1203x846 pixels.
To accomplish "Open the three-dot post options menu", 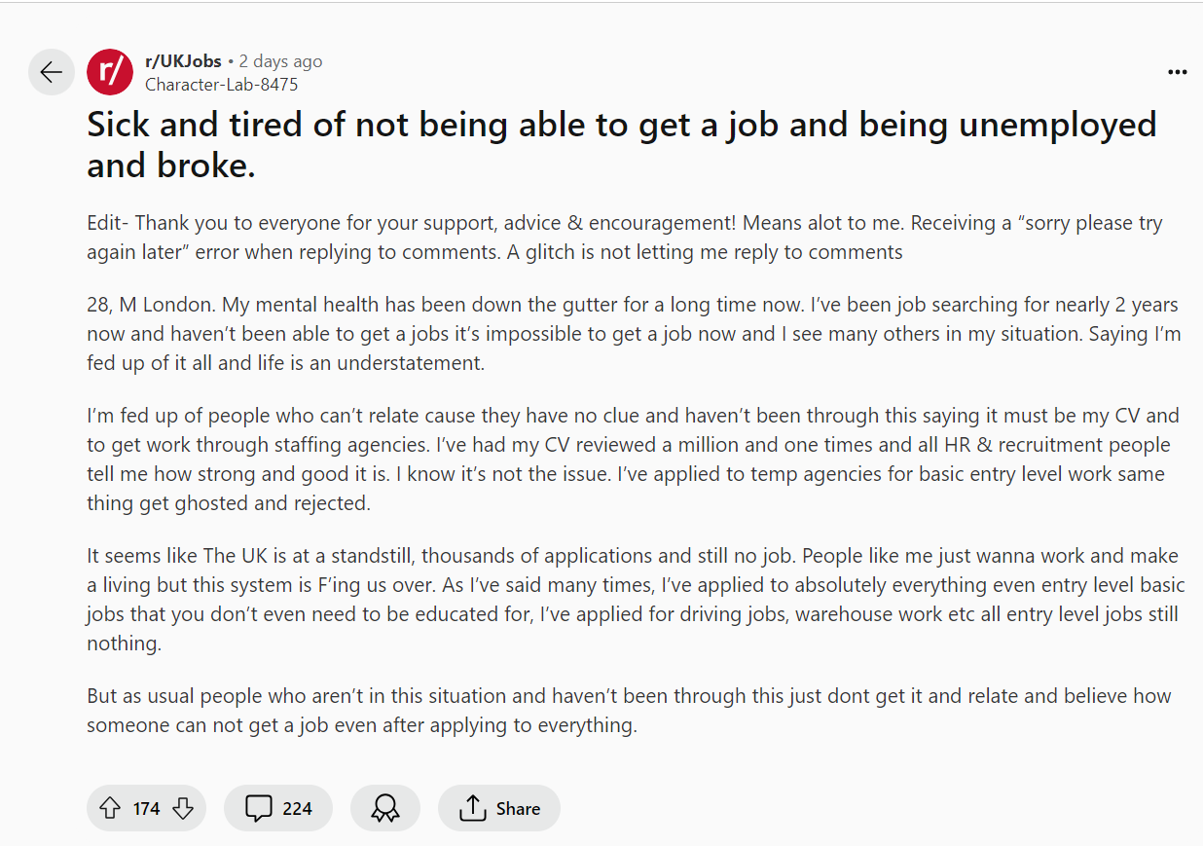I will pos(1177,73).
